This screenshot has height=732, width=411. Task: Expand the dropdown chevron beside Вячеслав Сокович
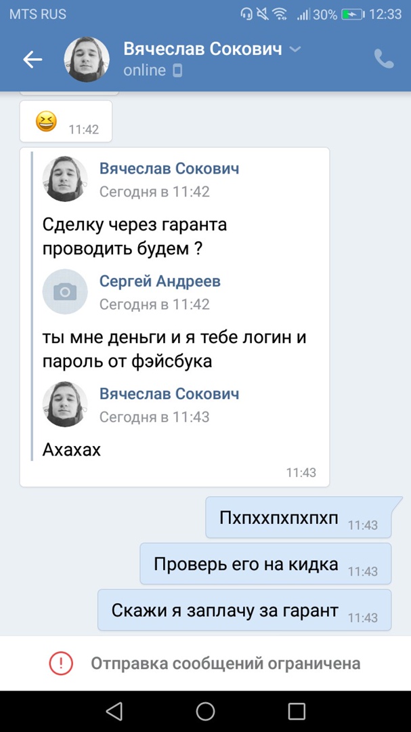295,49
